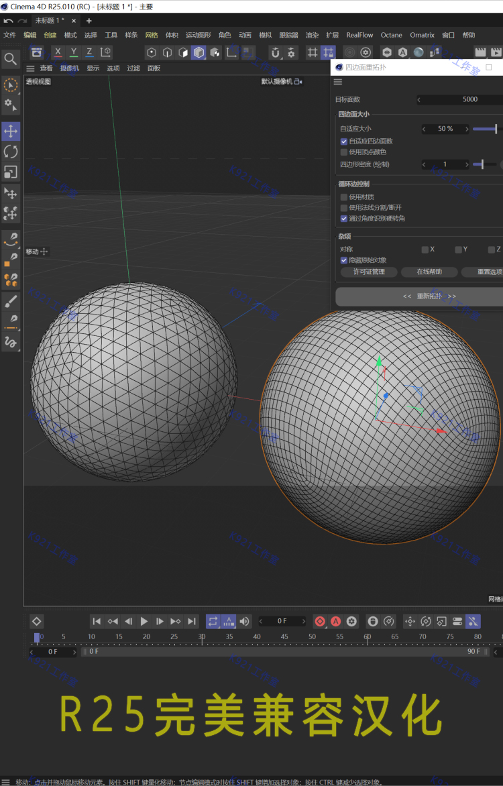Toggle 隐藏原始对象 checkbox
503x786 pixels.
pos(344,260)
